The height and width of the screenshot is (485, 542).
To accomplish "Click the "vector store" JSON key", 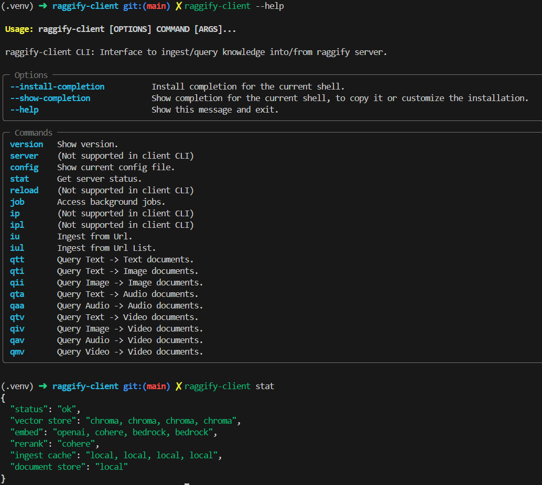I will coord(43,421).
